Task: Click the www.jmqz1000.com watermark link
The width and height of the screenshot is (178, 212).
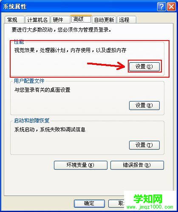Action: [x=150, y=207]
